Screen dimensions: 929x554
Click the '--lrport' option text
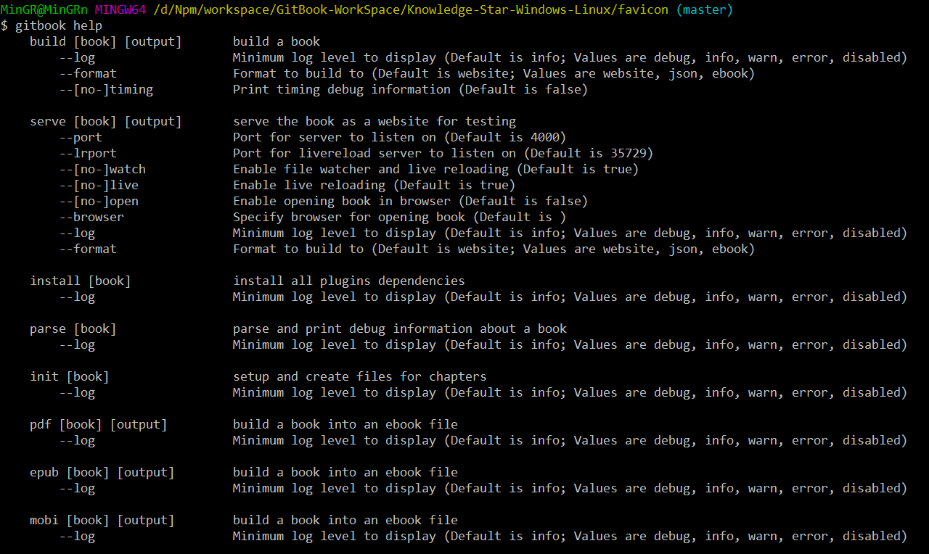click(88, 153)
